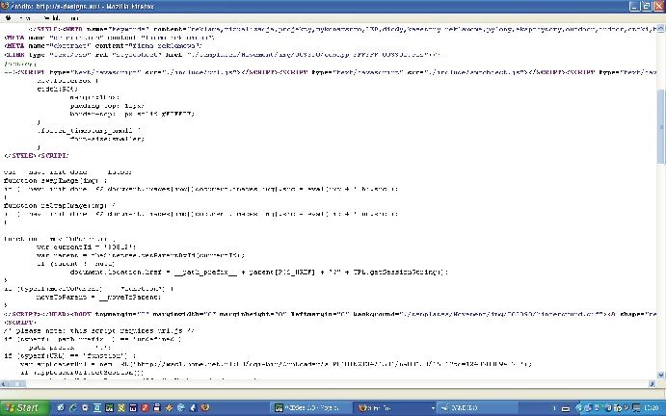Click the language bar indicator near the tray
This screenshot has width=666, height=416.
click(x=566, y=408)
